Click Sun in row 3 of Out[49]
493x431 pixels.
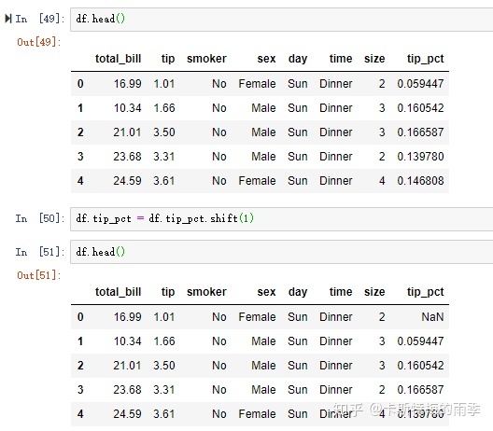coord(298,157)
